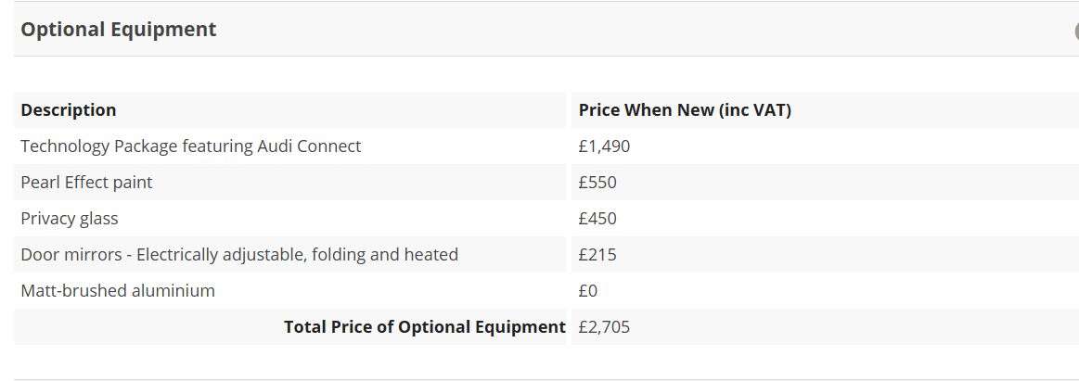Click the £450 price value

click(x=597, y=219)
